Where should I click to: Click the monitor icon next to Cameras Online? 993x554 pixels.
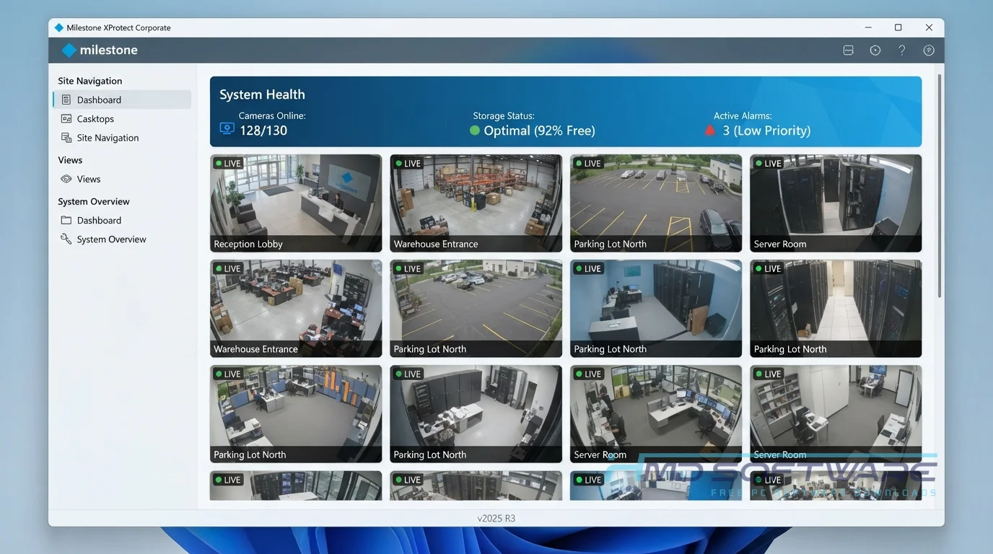click(x=227, y=128)
